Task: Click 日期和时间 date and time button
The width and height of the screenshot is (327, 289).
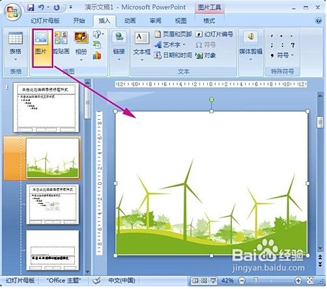Action: [173, 55]
